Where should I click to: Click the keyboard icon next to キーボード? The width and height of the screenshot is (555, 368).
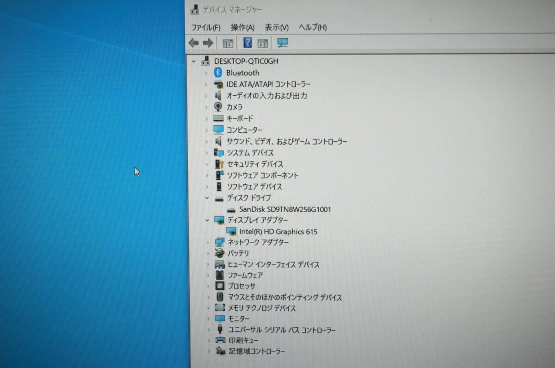pos(218,118)
